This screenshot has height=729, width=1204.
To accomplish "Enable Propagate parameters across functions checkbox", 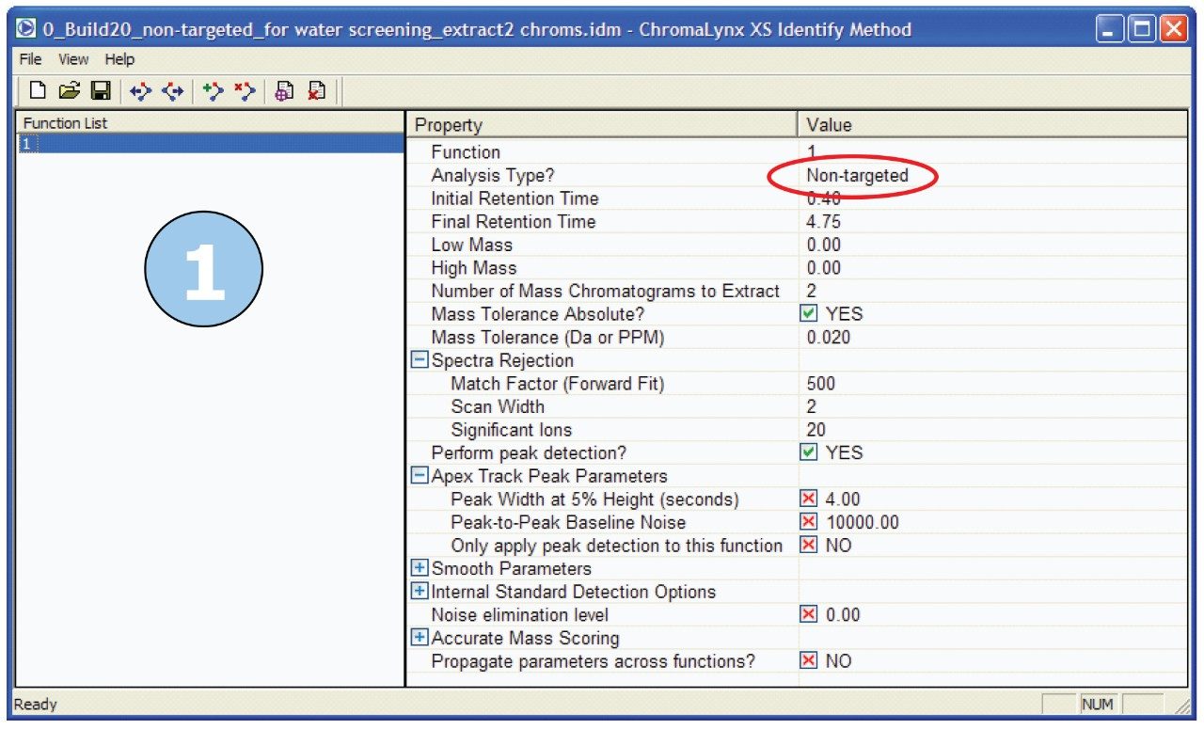I will (x=809, y=661).
